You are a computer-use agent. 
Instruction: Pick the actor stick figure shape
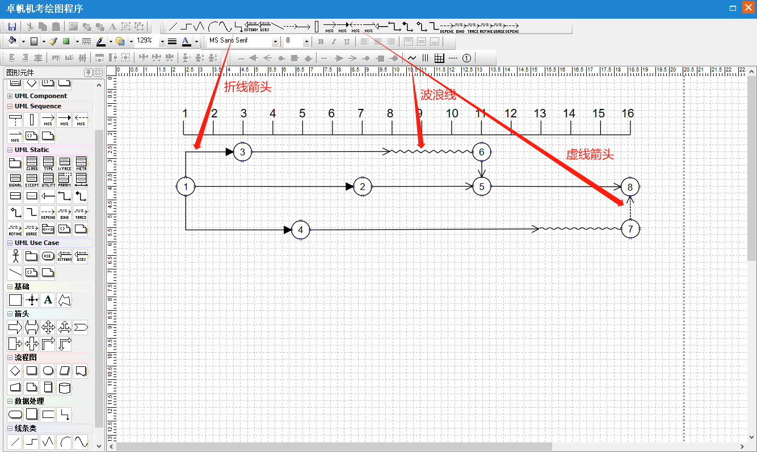[15, 256]
